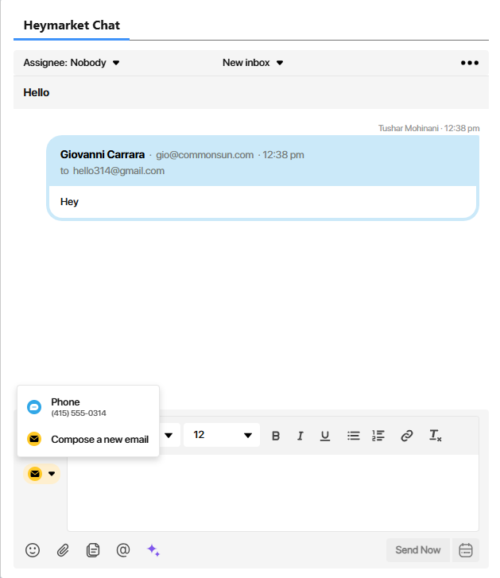
Task: Open the schedule message calendar icon
Action: click(x=466, y=549)
